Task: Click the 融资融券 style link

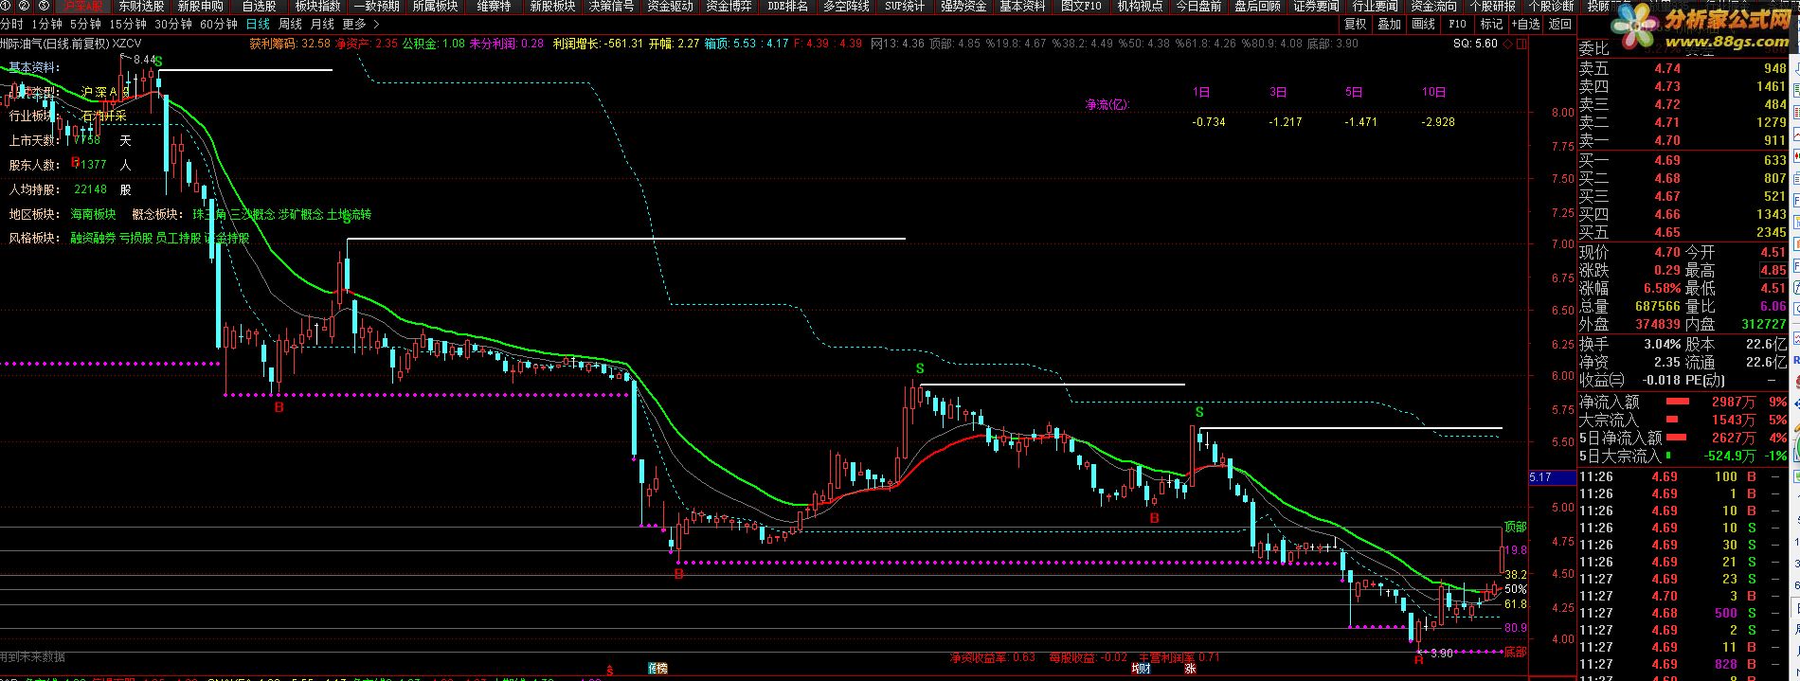Action: point(93,238)
